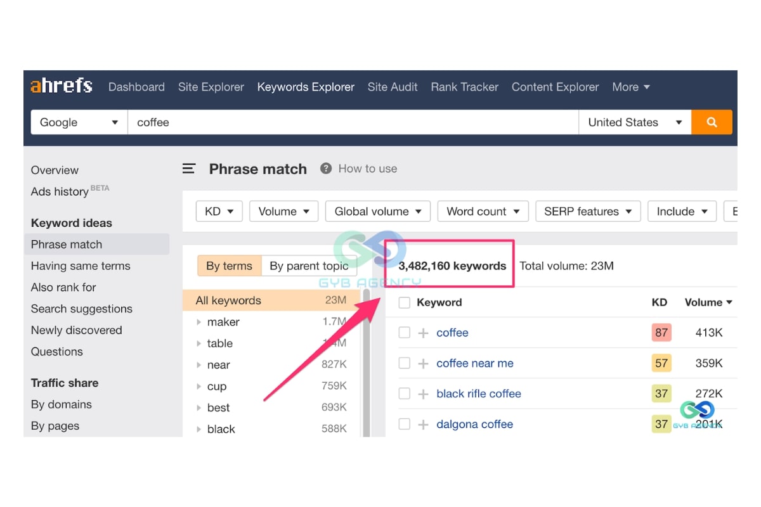
Task: Click the orange search magnifier button
Action: 712,122
